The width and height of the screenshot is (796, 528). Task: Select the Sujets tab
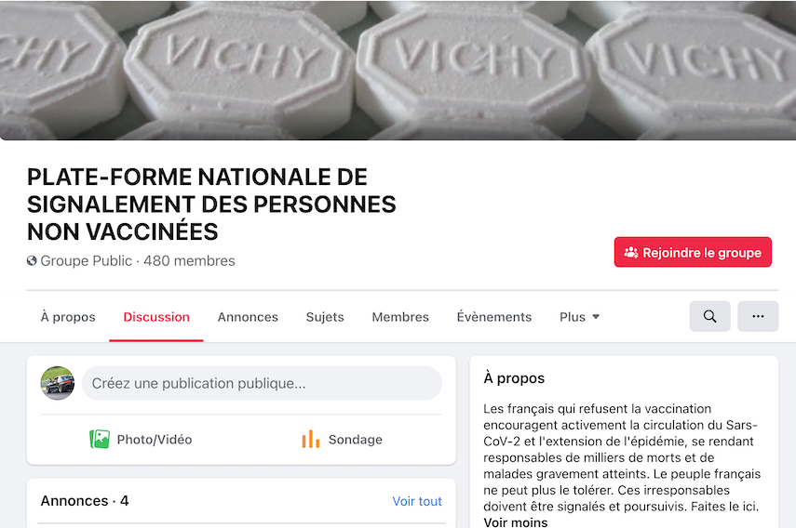325,317
